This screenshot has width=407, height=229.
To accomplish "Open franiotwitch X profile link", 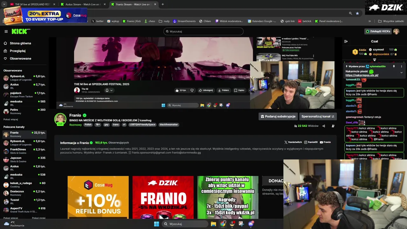I will (x=293, y=142).
